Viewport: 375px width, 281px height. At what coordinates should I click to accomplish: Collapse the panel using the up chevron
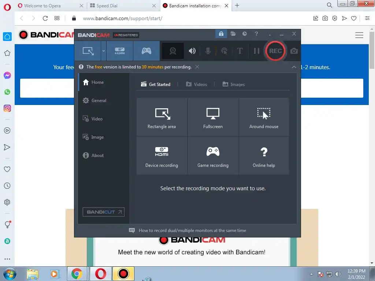[x=294, y=67]
